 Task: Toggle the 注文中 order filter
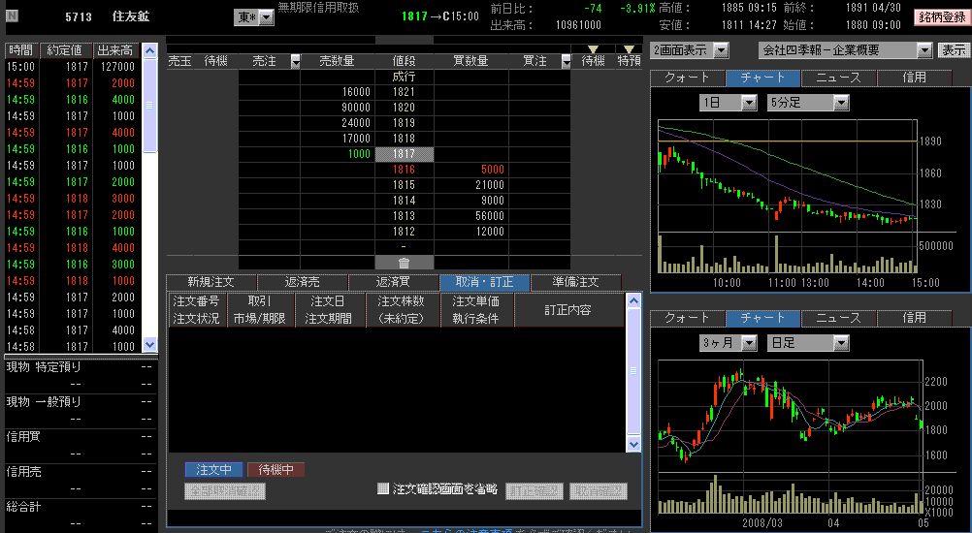(213, 470)
